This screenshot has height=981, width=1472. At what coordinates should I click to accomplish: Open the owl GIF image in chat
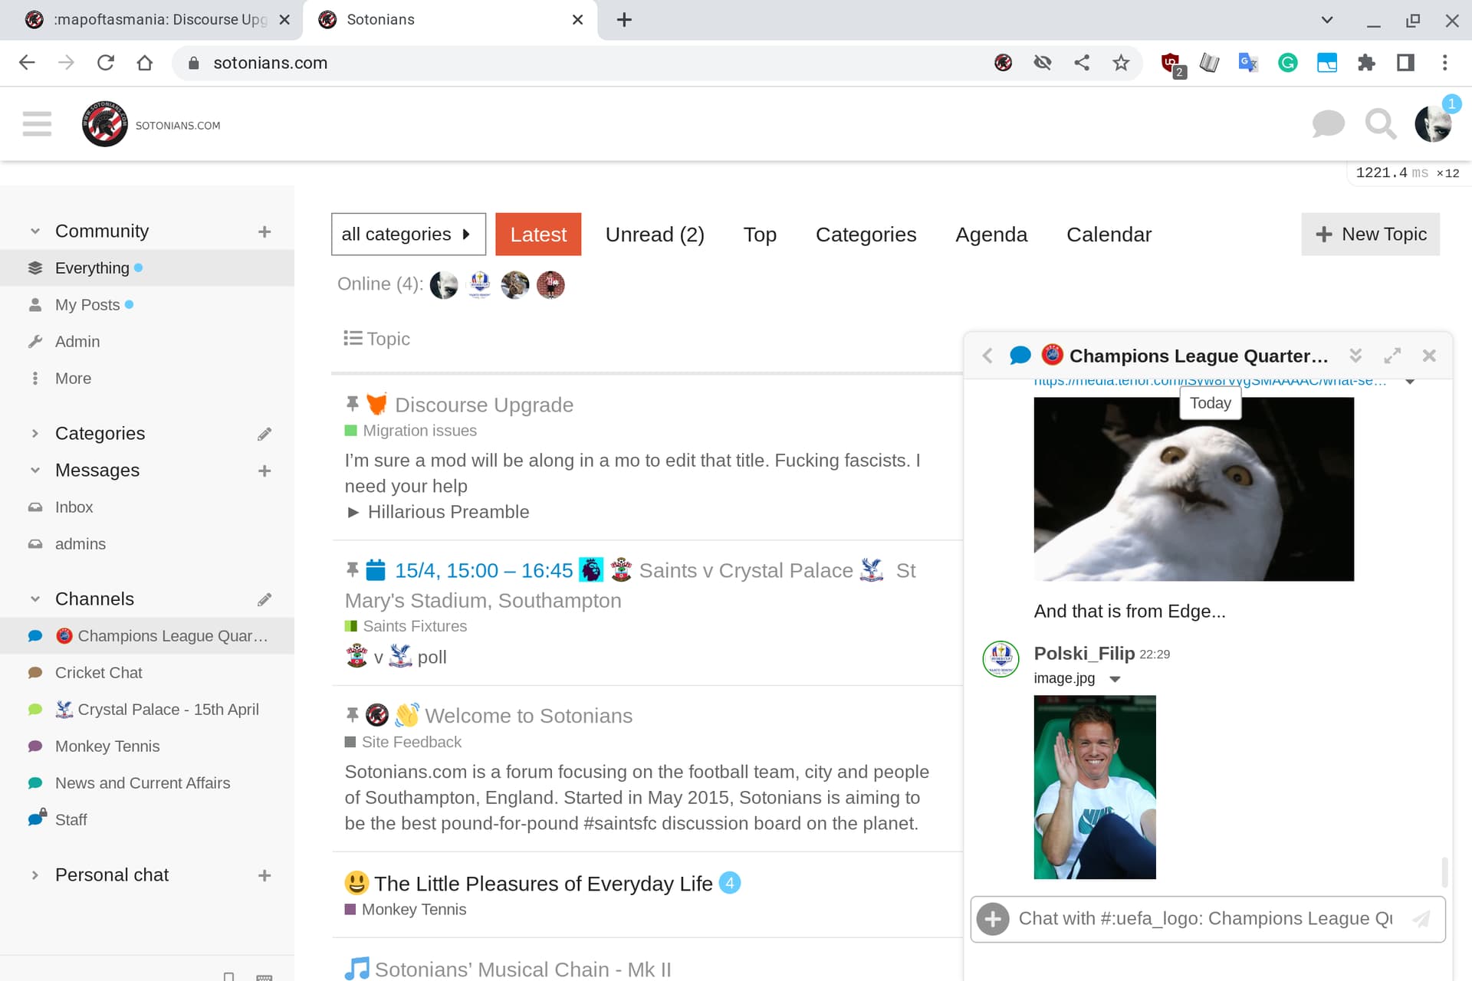1194,489
